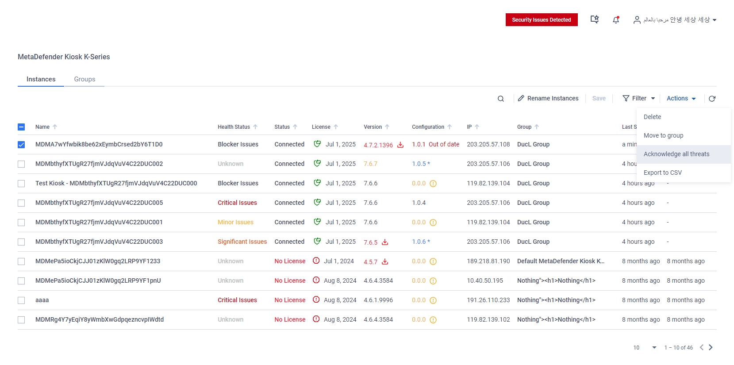
Task: Click the disabled Save button
Action: pyautogui.click(x=599, y=98)
